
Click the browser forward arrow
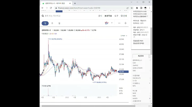47,8
